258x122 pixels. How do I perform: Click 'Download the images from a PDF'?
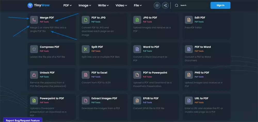click(x=101, y=108)
